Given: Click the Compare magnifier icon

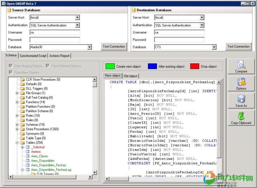Looking at the screenshot, I should click(241, 65).
